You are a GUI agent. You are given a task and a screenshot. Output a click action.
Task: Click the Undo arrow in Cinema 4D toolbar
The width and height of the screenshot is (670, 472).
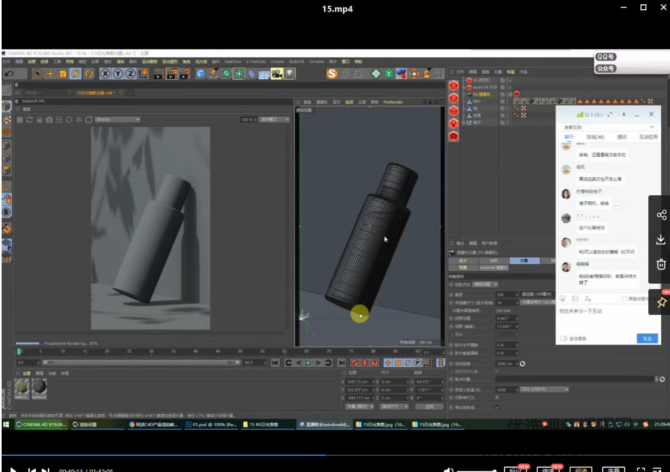tap(9, 74)
